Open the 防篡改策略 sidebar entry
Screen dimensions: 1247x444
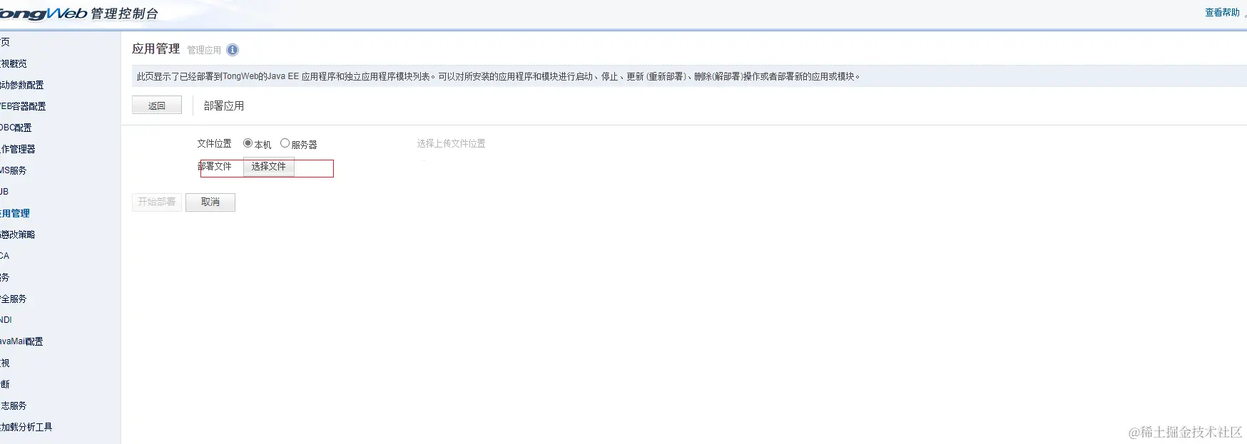[18, 234]
